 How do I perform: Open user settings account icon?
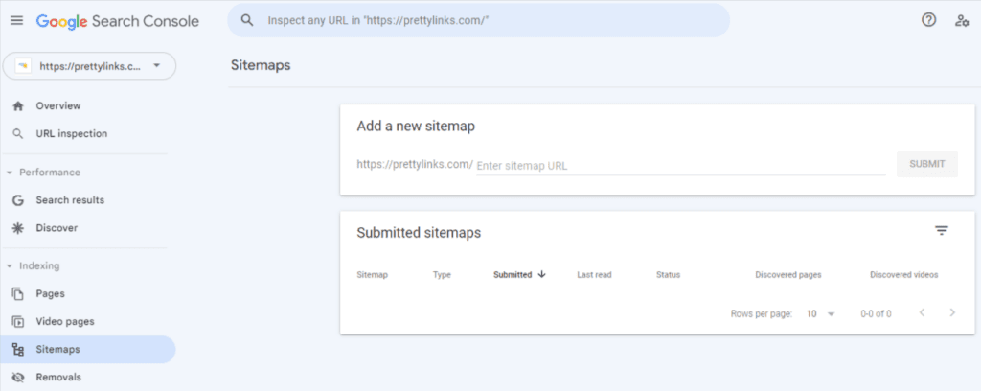[x=962, y=21]
